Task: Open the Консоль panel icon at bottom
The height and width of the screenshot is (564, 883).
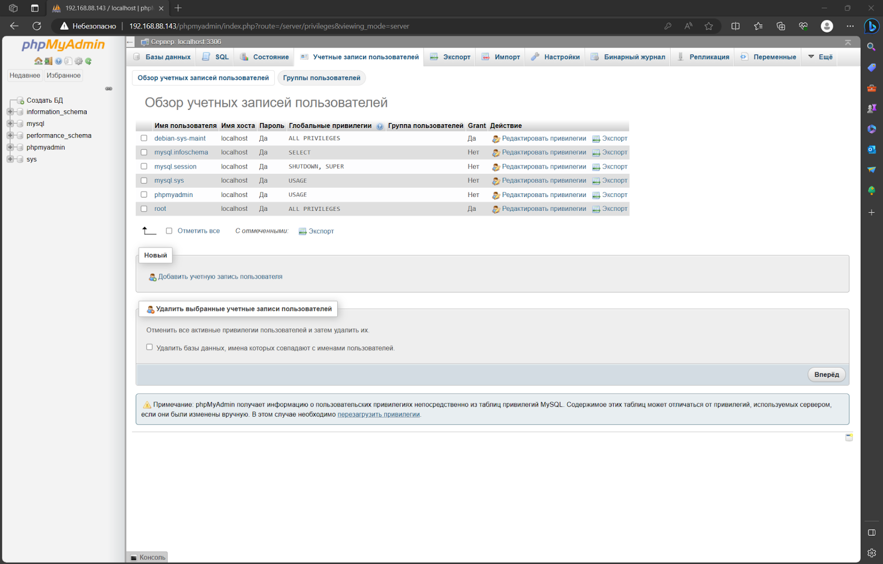Action: click(134, 558)
